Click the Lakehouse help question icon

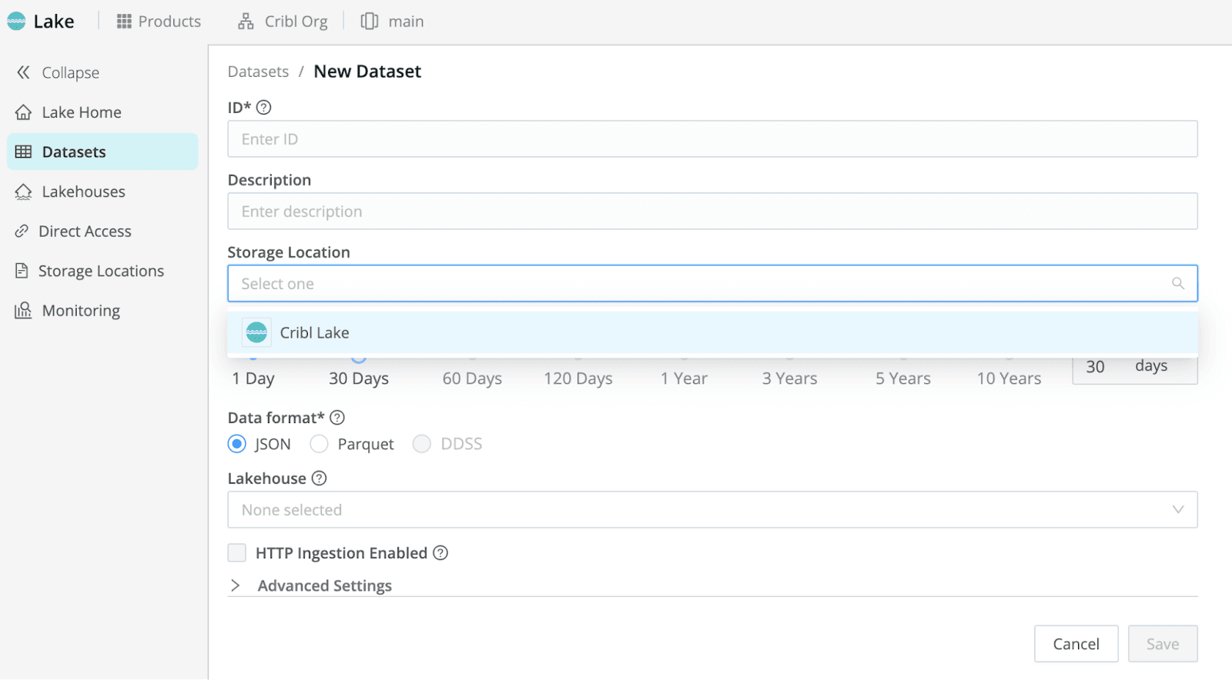[319, 478]
